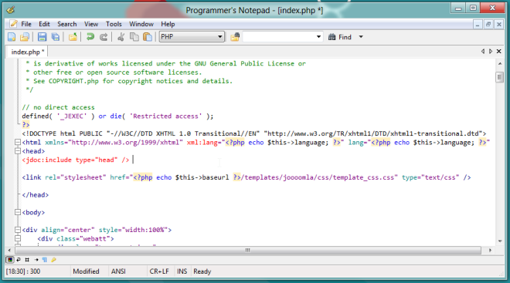
Task: Click the DOCTYPE html PUBLIC line
Action: (254, 133)
